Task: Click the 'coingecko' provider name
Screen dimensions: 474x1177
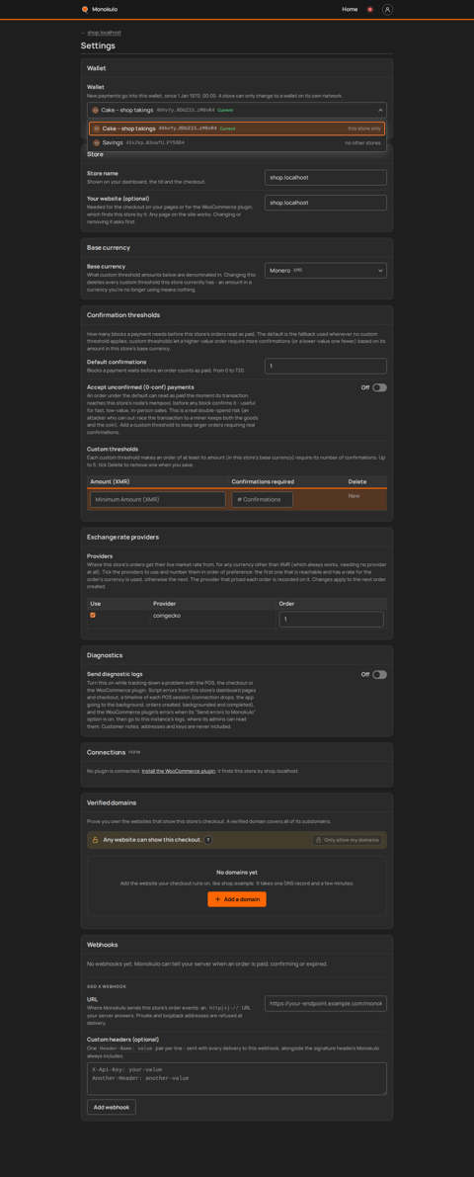Action: [165, 615]
